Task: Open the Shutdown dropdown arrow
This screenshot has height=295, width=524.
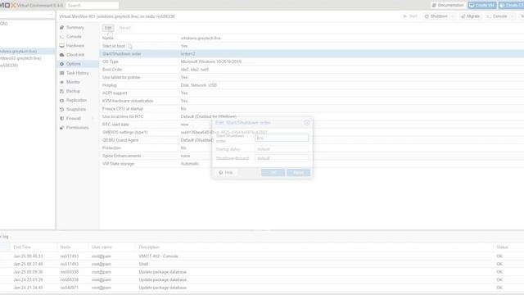Action: (453, 16)
